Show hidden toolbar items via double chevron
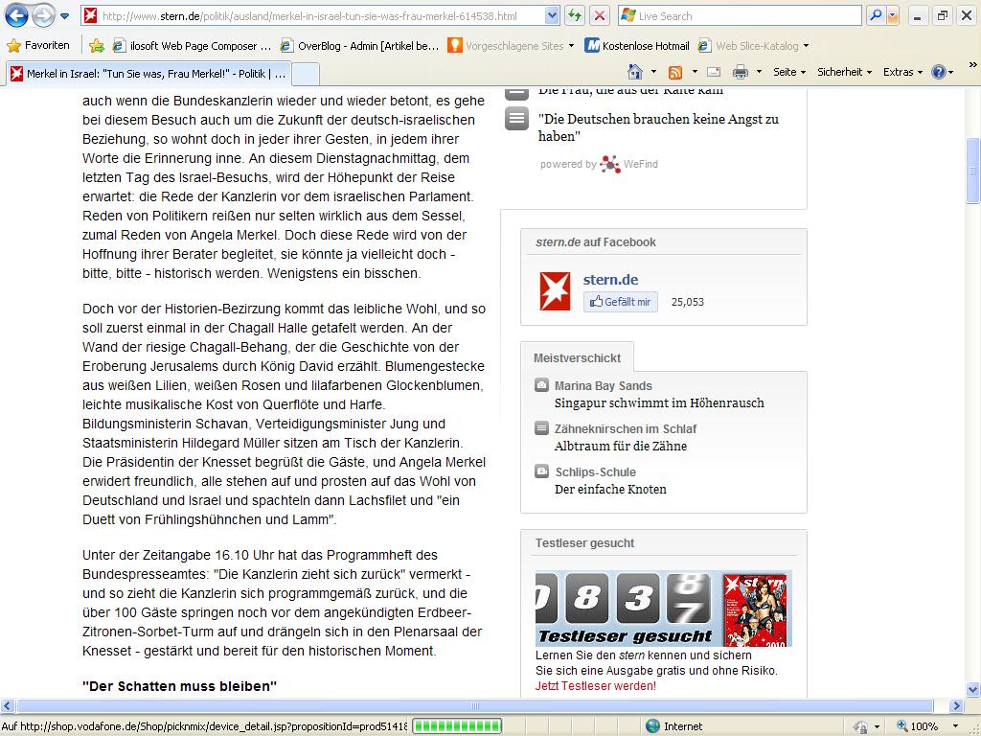981x736 pixels. click(x=972, y=65)
